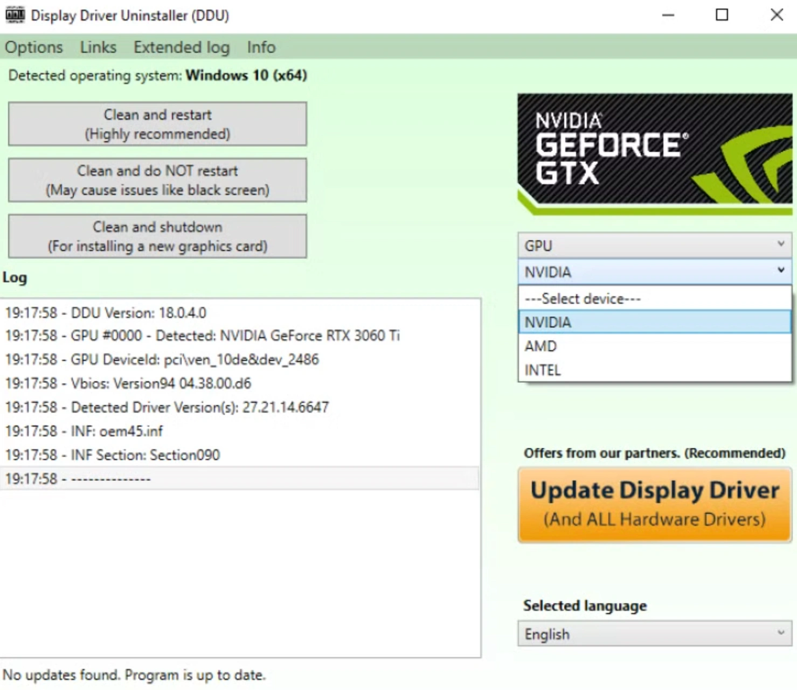The image size is (797, 690).
Task: Select log line with GeForce RTX 3060 Ti
Action: pyautogui.click(x=239, y=336)
